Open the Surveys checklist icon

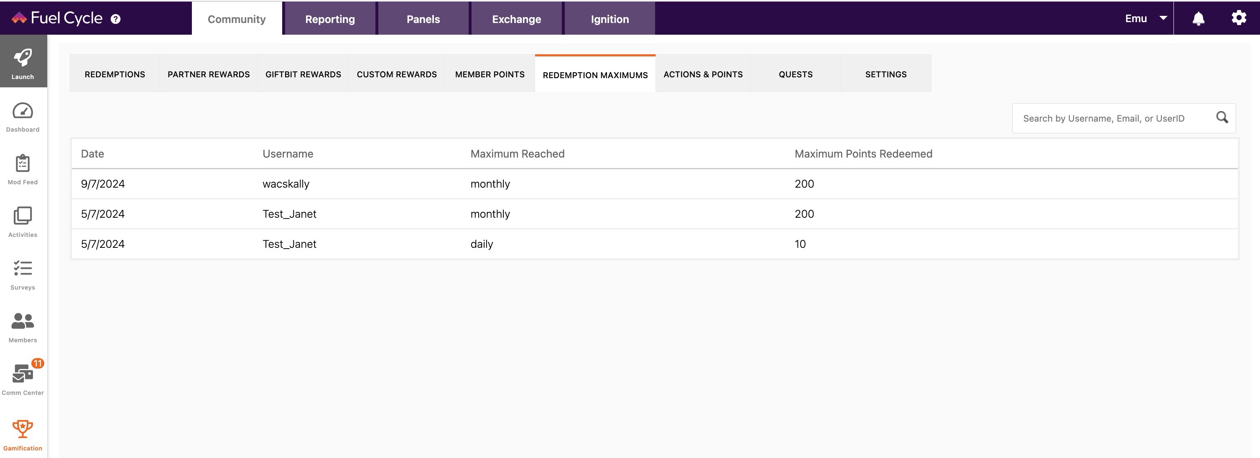click(23, 268)
